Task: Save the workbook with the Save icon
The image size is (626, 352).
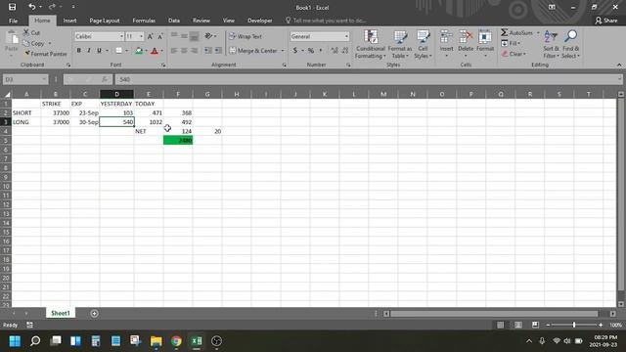Action: pos(13,7)
